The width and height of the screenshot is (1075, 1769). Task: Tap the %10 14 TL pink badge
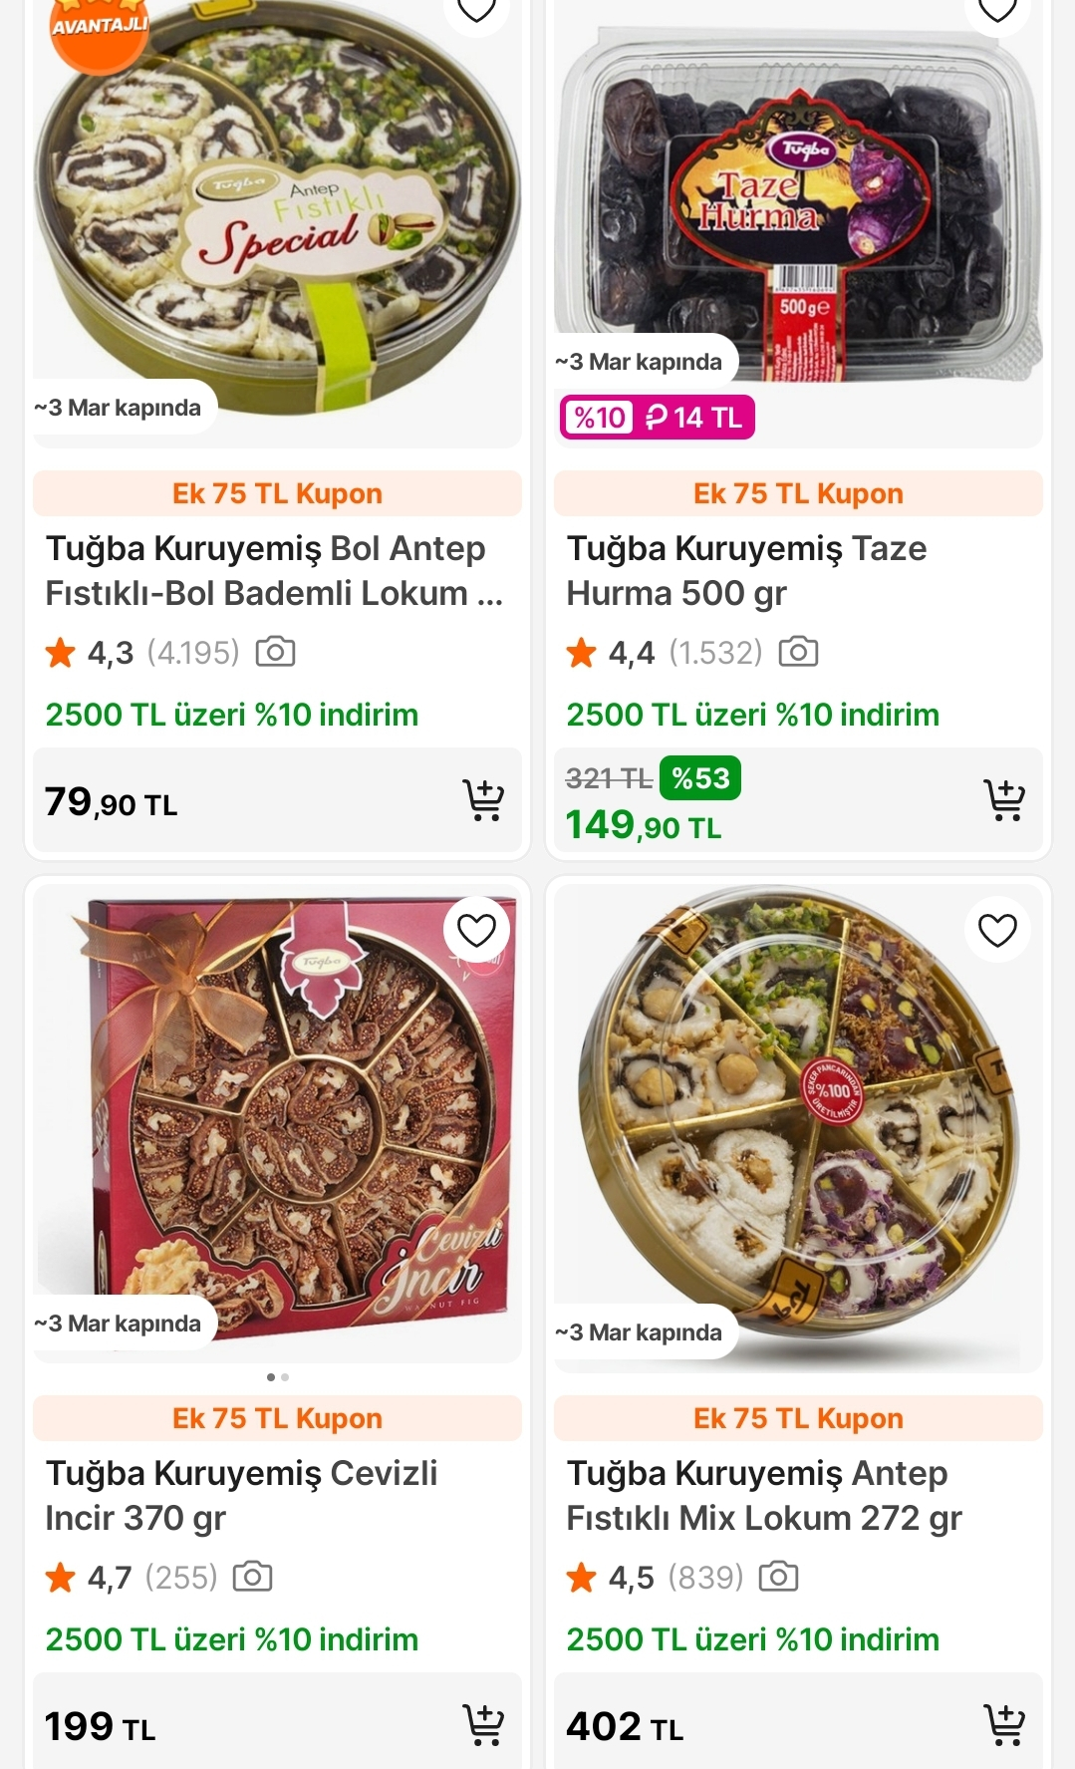(x=658, y=418)
